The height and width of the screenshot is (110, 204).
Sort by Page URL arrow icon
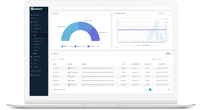tap(116, 64)
